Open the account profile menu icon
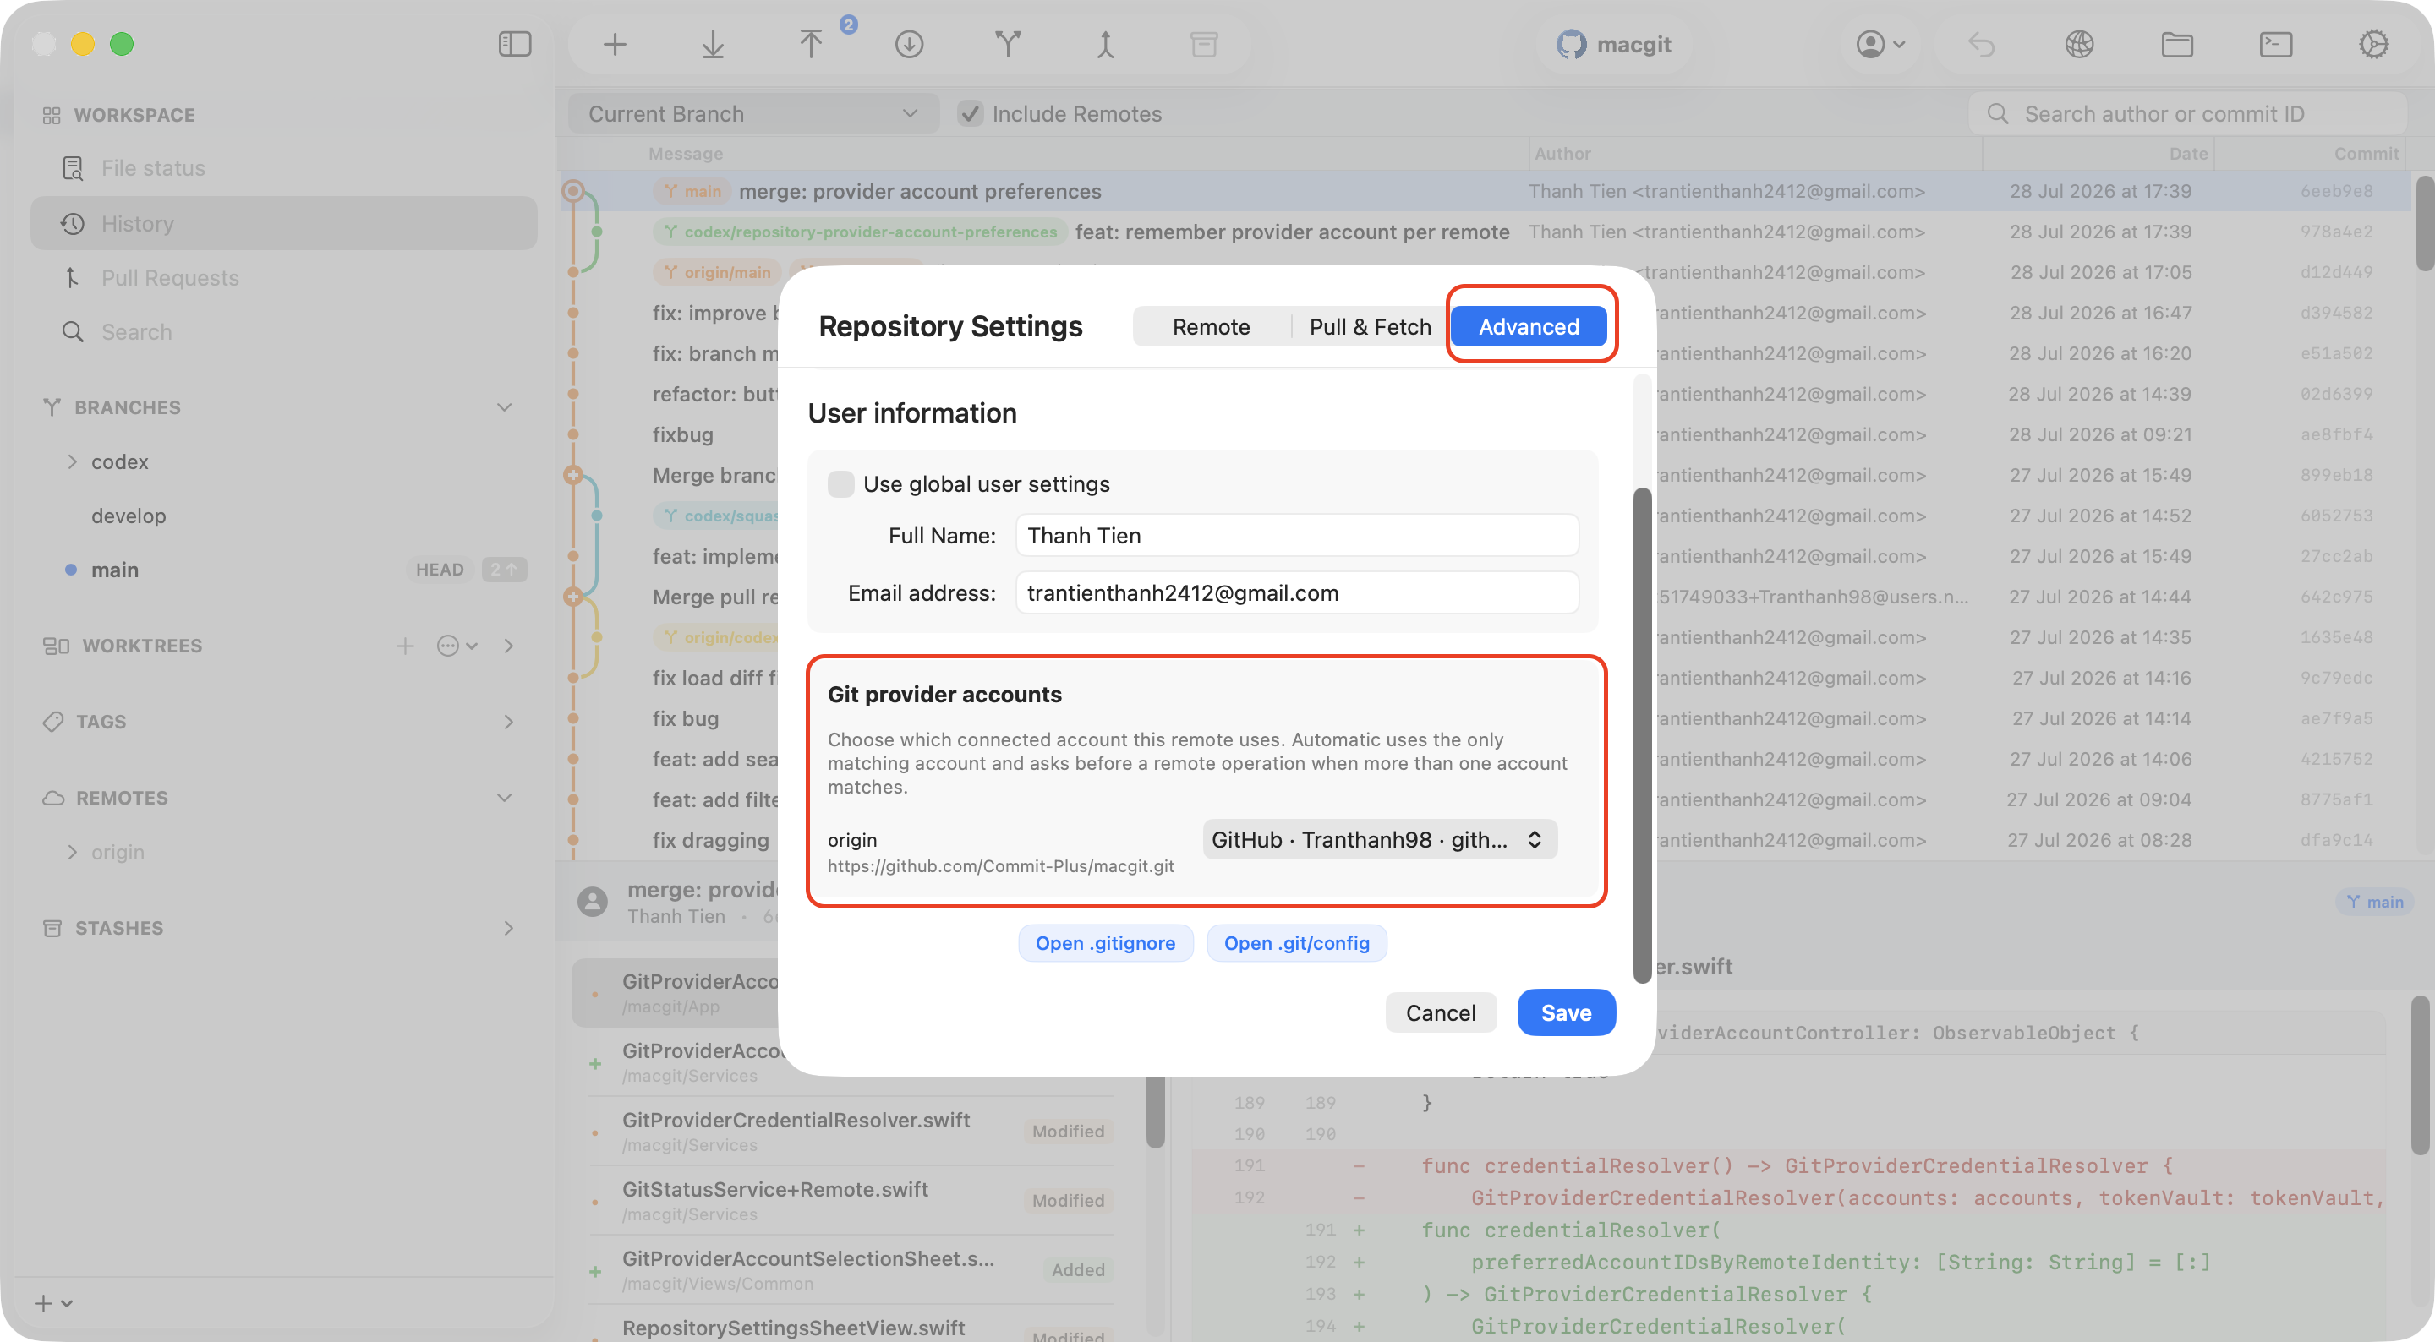This screenshot has height=1342, width=2435. pos(1880,45)
